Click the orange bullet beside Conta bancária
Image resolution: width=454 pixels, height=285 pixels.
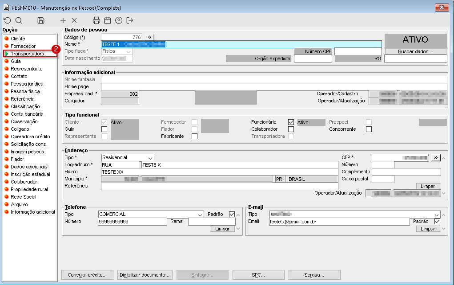coord(7,114)
